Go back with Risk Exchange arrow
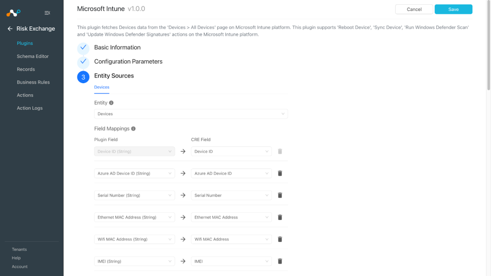 pyautogui.click(x=10, y=29)
